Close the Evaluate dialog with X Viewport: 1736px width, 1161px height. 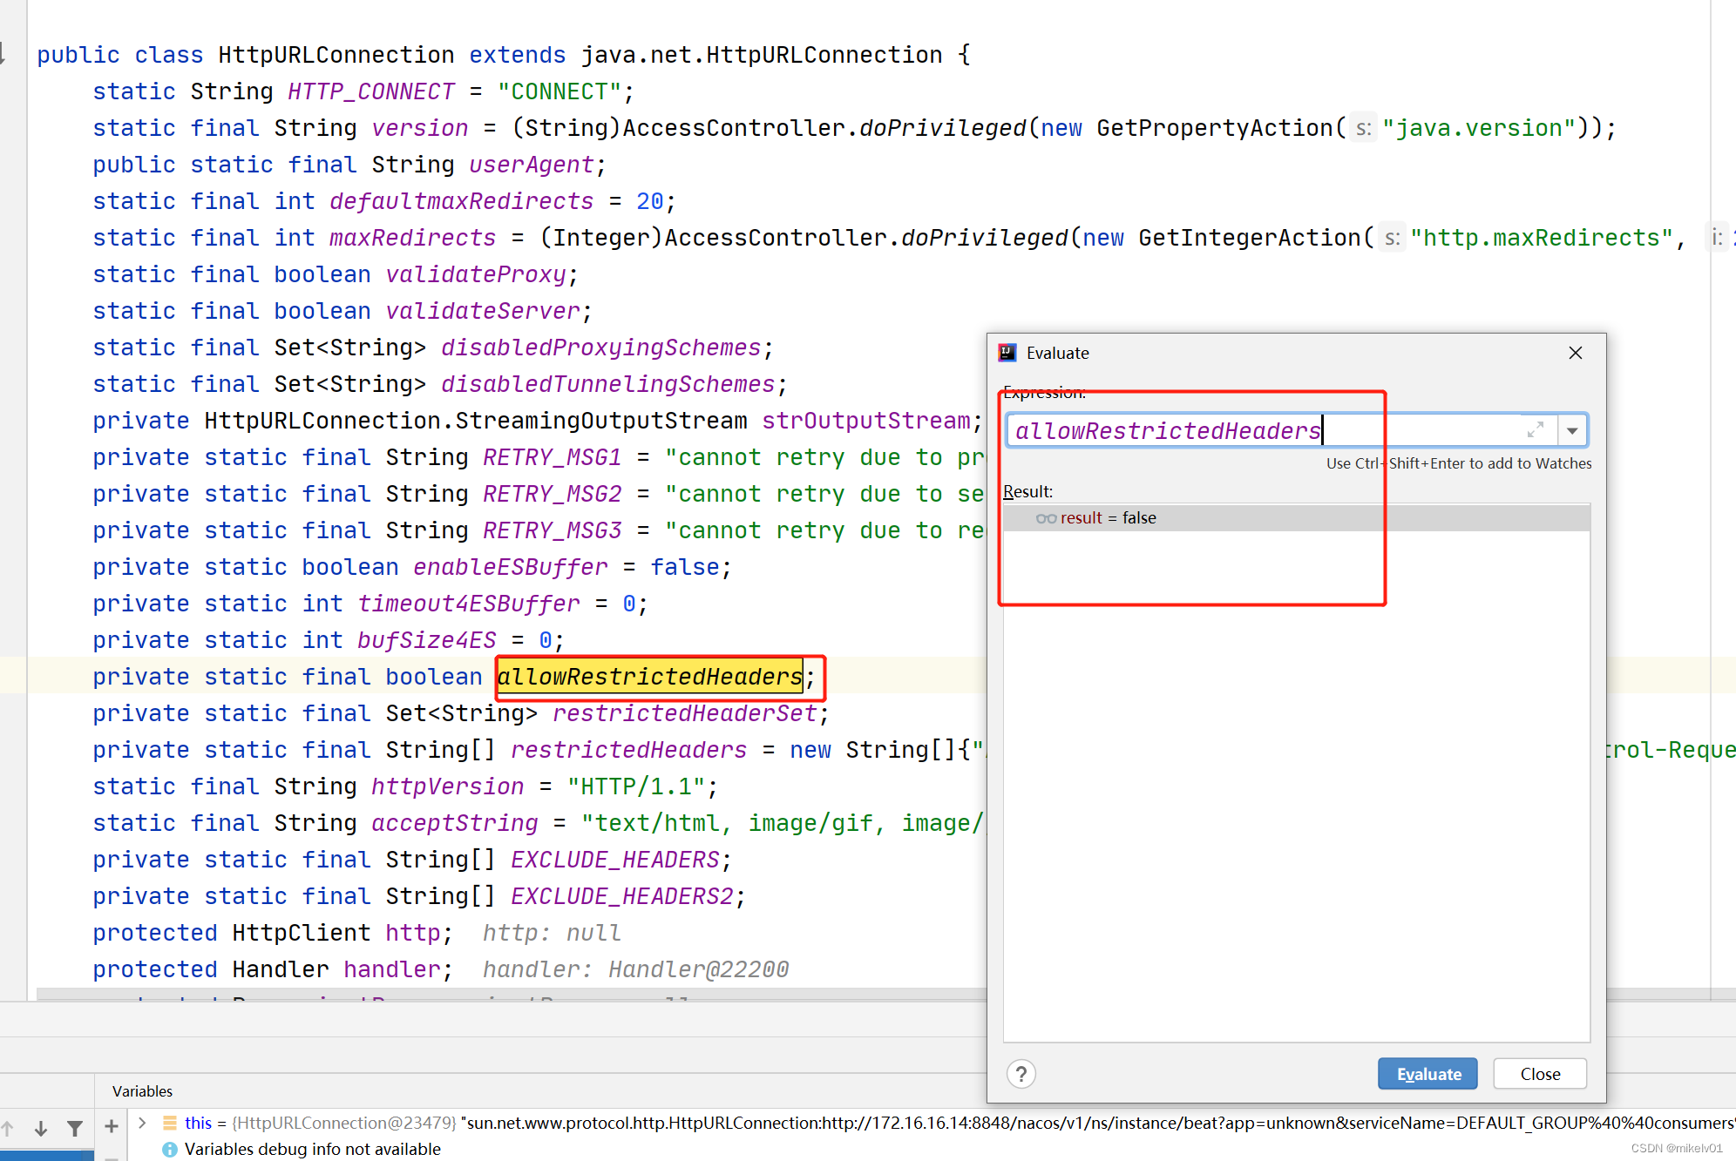tap(1576, 353)
